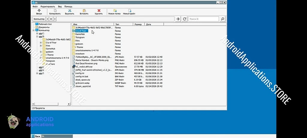Expand the C: drive in the tree

coord(37,34)
